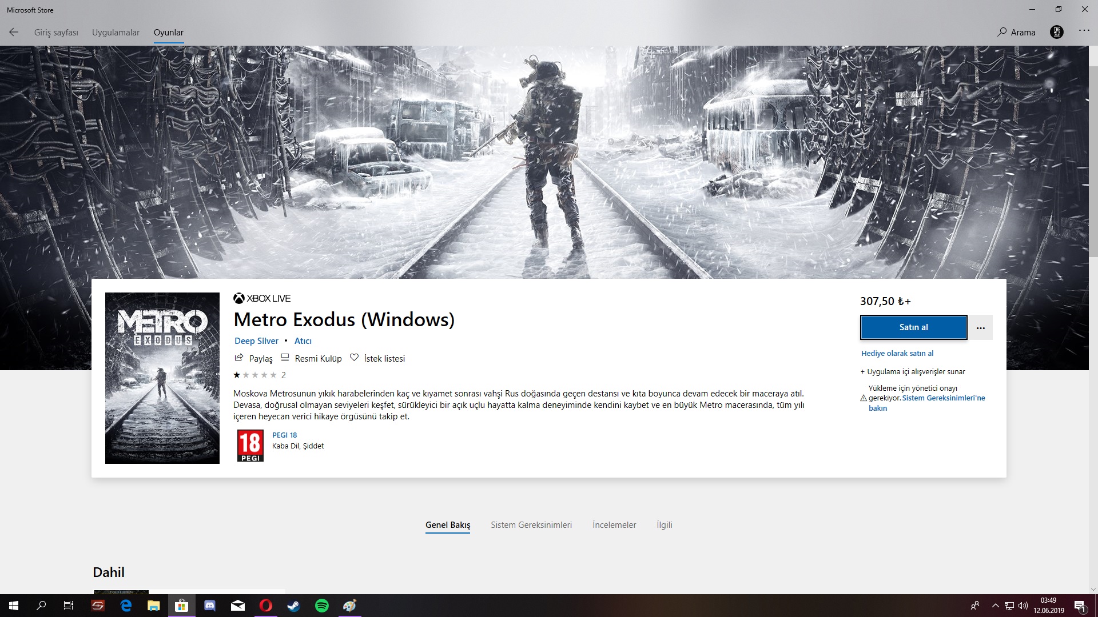Open the Mail app from the taskbar
The image size is (1098, 617).
tap(238, 606)
